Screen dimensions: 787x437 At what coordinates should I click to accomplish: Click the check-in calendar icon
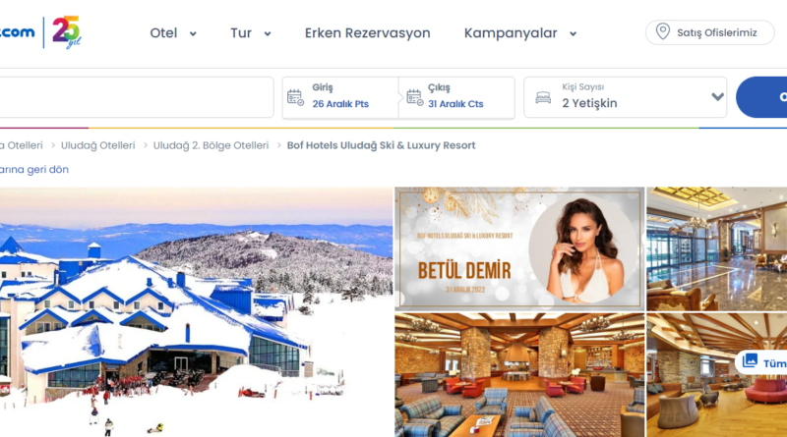pyautogui.click(x=295, y=98)
